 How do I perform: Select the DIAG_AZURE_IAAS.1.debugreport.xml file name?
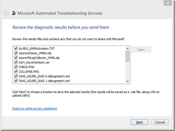(x=44, y=81)
